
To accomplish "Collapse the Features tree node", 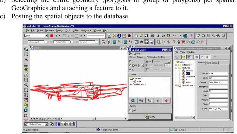I will [x=176, y=68].
